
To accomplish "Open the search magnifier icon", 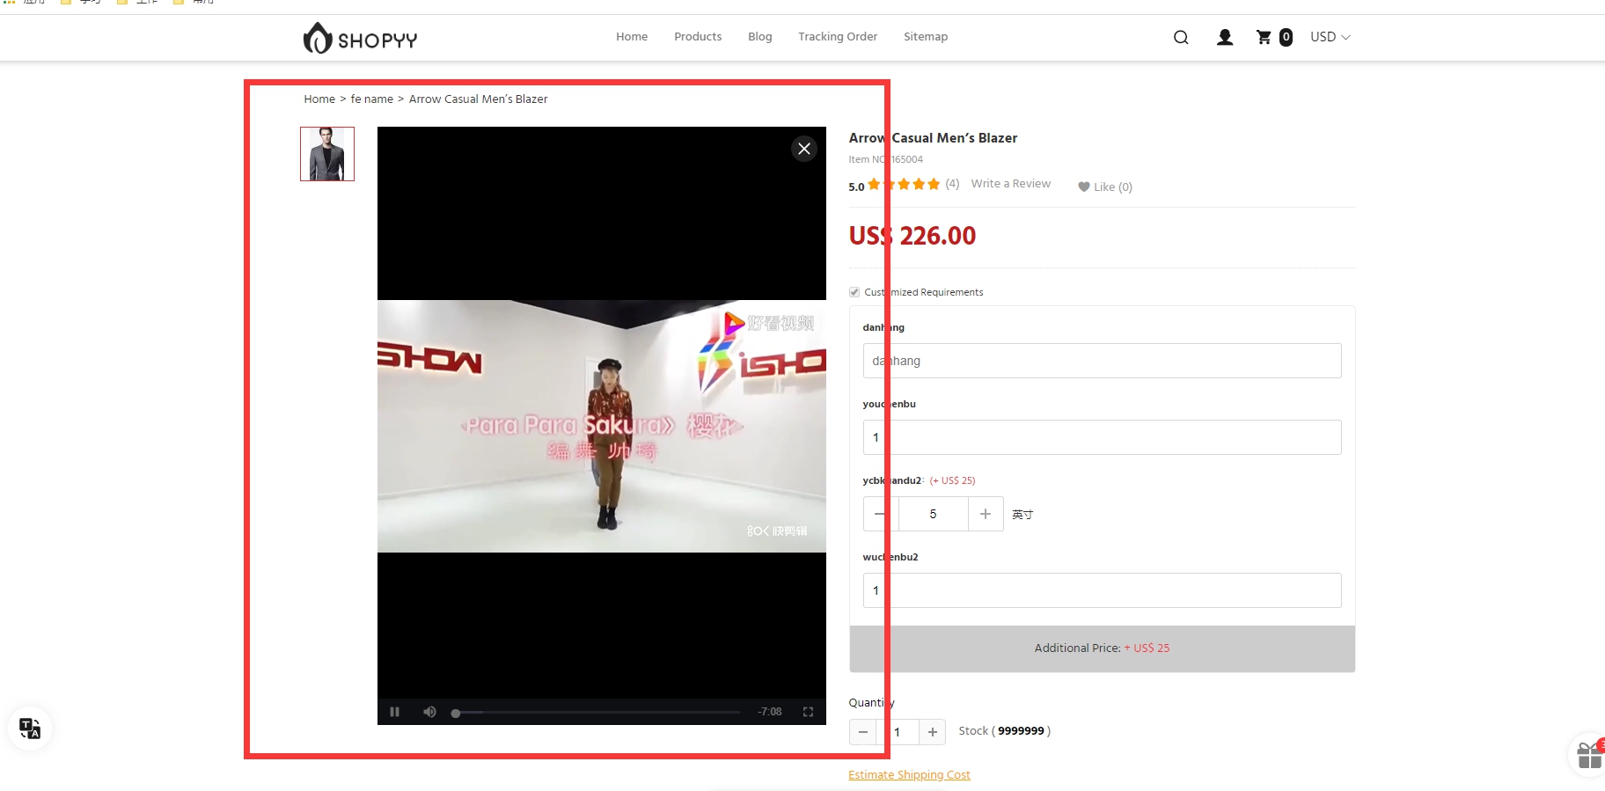I will [1181, 37].
